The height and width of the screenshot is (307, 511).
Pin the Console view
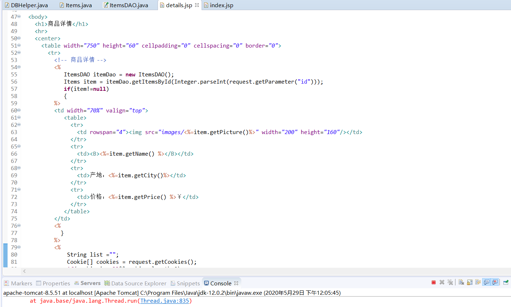point(506,282)
